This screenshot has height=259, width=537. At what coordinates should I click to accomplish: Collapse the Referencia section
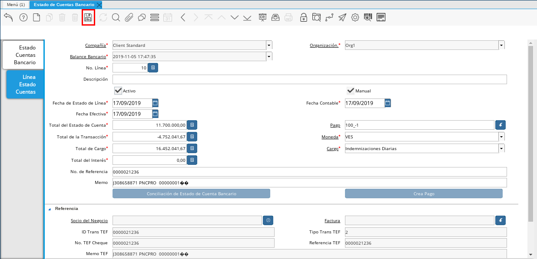50,209
